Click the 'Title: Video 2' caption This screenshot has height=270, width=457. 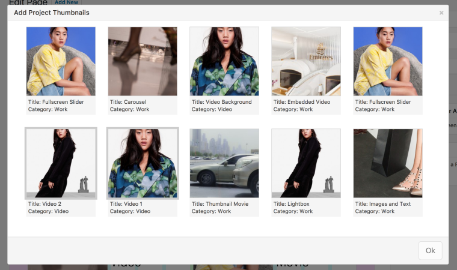point(44,204)
